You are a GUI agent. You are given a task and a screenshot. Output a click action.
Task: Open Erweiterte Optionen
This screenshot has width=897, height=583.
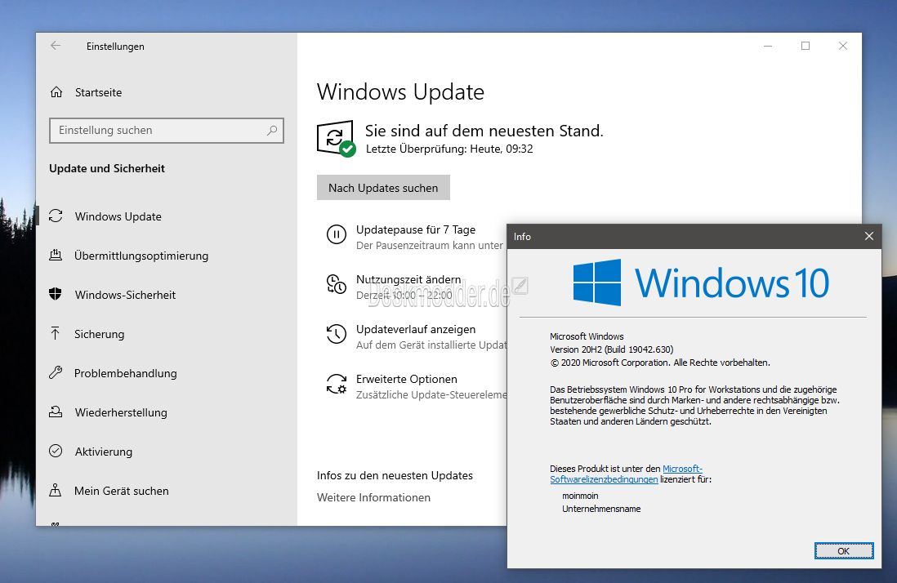(x=406, y=380)
